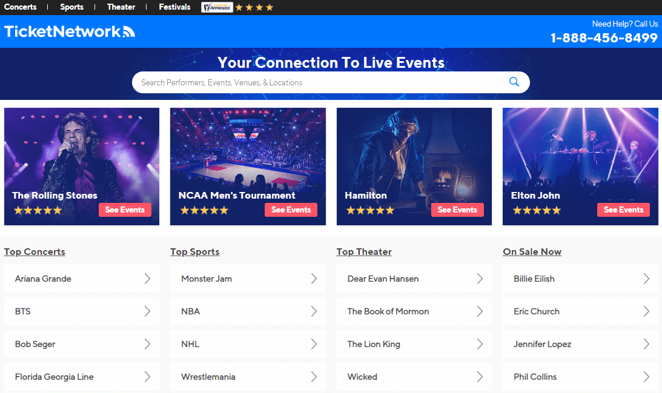Viewport: 662px width, 393px height.
Task: Open the On Sale Now link
Action: [532, 251]
